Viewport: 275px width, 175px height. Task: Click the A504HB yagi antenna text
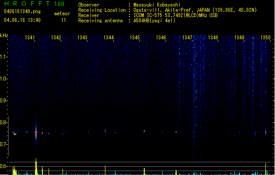point(154,21)
